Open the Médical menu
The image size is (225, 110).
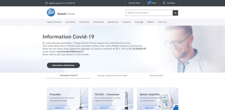(x=151, y=22)
